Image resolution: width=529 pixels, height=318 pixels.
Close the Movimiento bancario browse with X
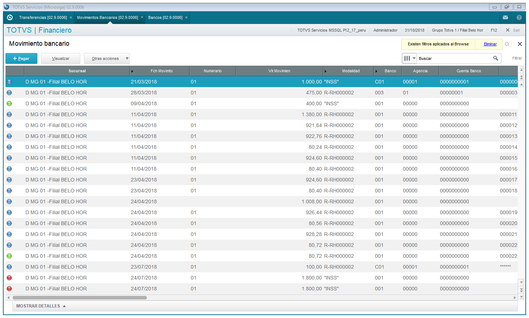coord(520,44)
